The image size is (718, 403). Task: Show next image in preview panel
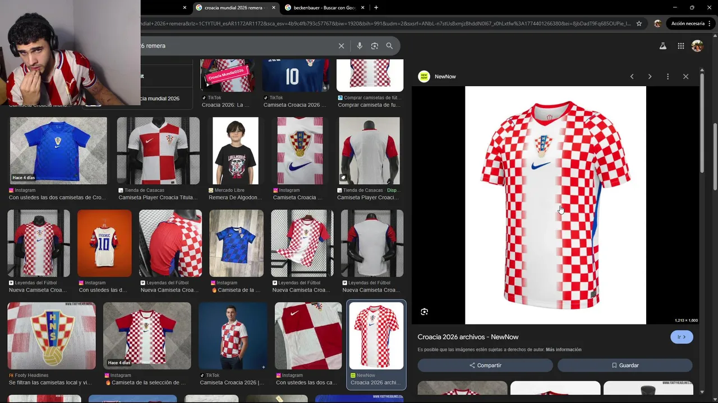[650, 77]
